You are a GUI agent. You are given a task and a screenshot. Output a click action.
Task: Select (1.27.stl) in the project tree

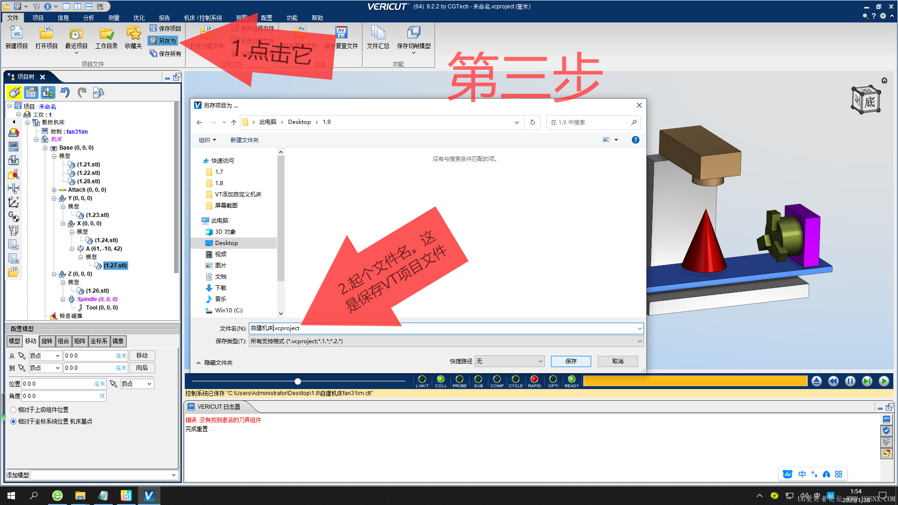coord(116,266)
